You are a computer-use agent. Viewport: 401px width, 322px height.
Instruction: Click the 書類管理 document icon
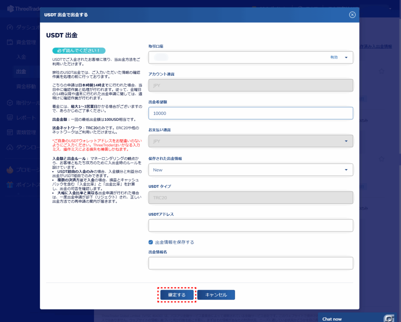[x=10, y=133]
